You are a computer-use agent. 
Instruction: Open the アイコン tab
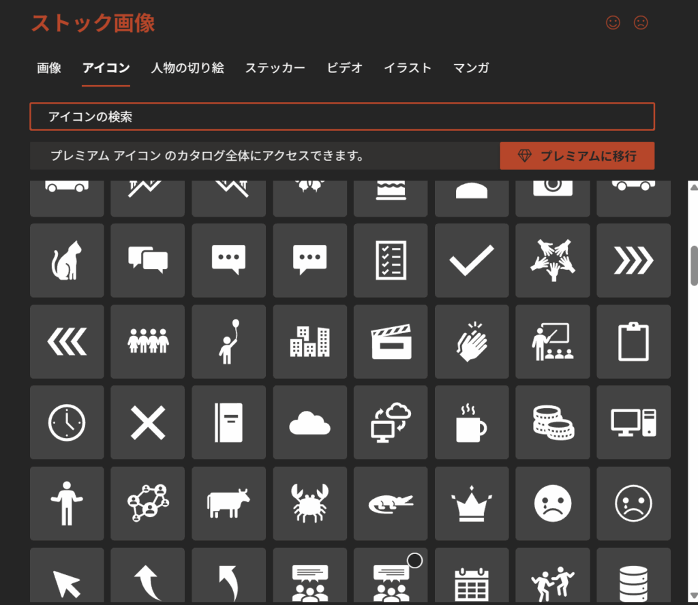106,67
